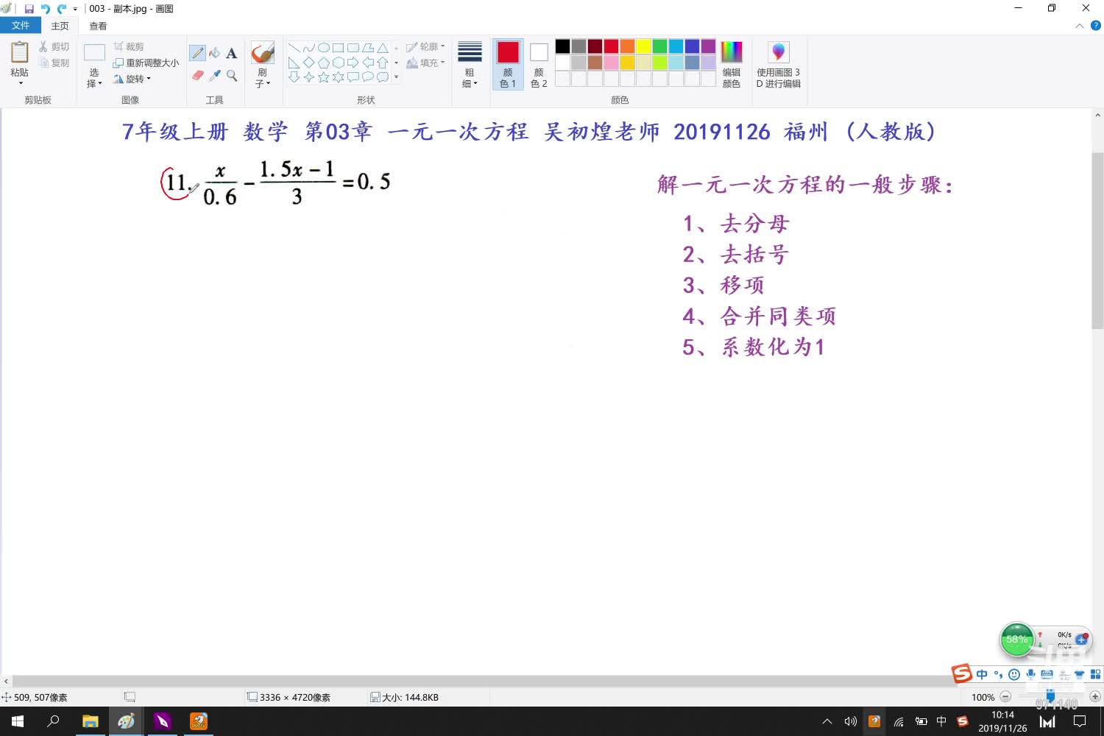The width and height of the screenshot is (1104, 736).
Task: Click the Undo arrow in title bar
Action: (46, 9)
